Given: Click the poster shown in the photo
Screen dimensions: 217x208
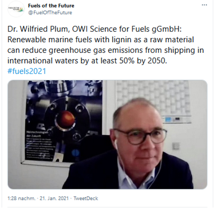Looking at the screenshot, I should (x=64, y=121).
